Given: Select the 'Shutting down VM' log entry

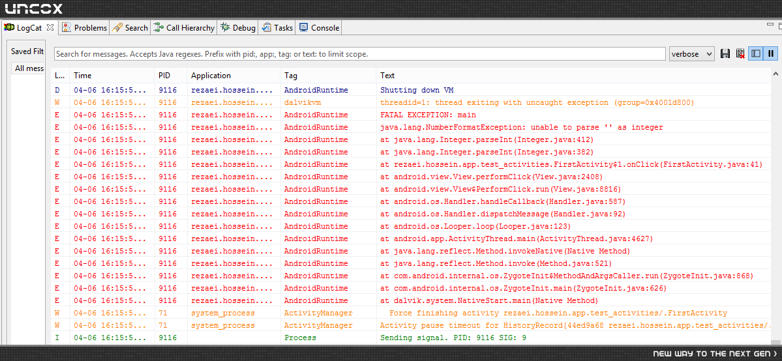Looking at the screenshot, I should 411,90.
